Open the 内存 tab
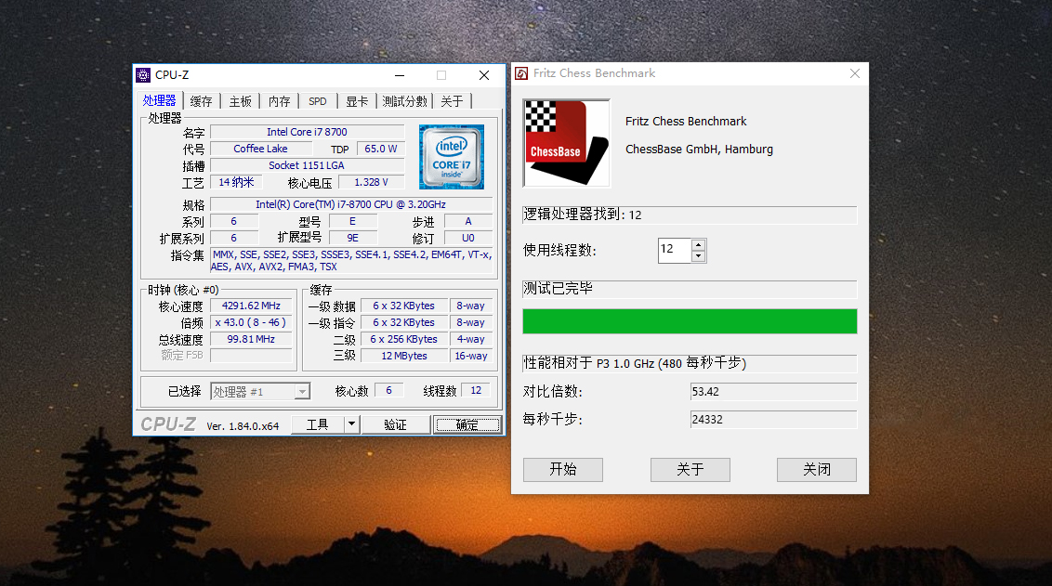This screenshot has width=1052, height=586. click(279, 101)
